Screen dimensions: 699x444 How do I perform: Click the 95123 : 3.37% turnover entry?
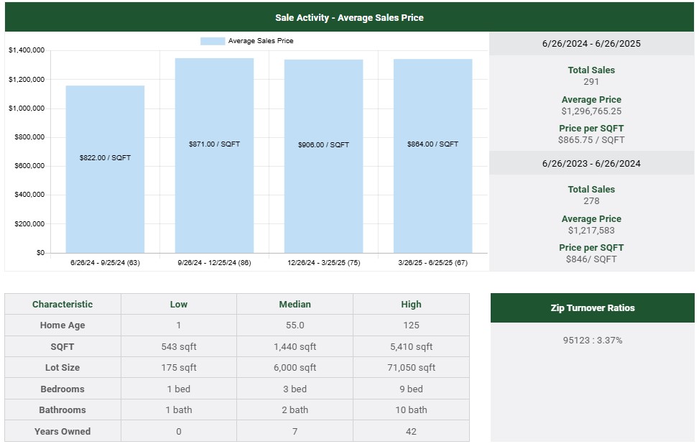(x=592, y=340)
